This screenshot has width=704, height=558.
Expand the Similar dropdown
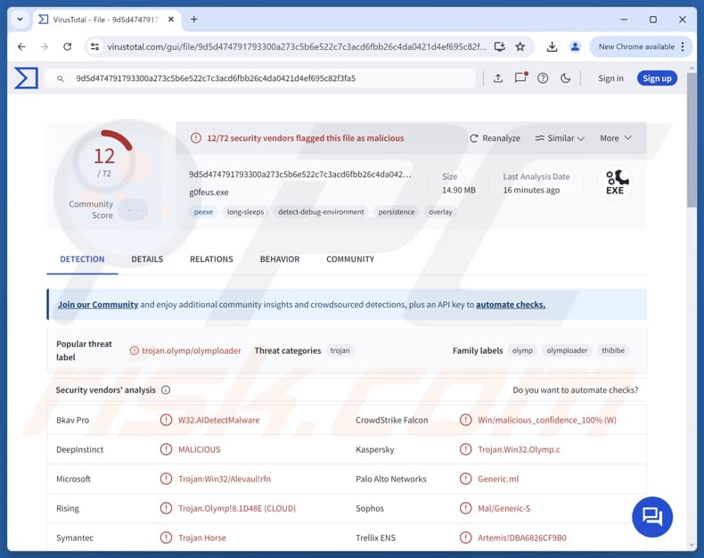[x=560, y=138]
